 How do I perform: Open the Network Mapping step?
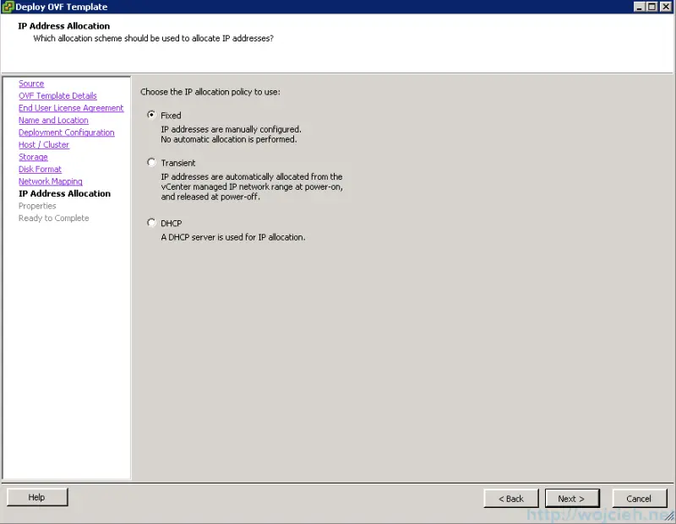click(x=52, y=181)
